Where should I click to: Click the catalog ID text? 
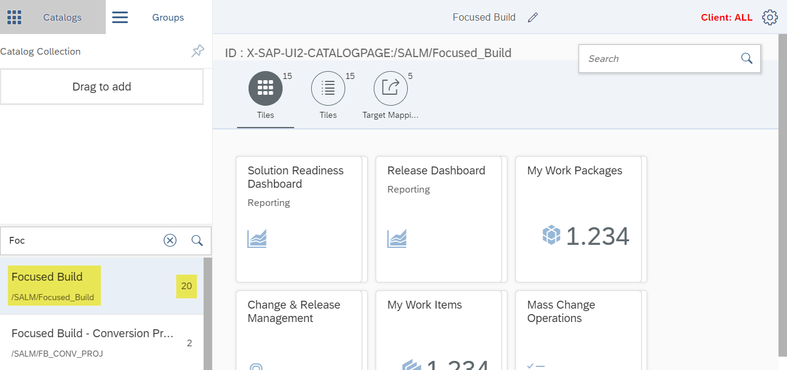coord(368,53)
